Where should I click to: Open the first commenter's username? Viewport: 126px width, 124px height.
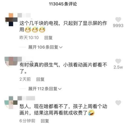24,15
